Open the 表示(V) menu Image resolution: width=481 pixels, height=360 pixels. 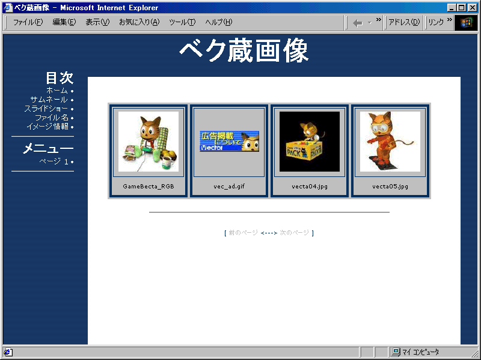pyautogui.click(x=97, y=22)
